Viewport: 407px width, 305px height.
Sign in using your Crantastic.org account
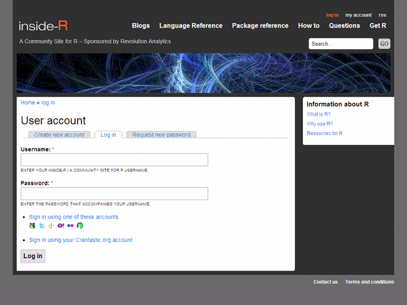pos(81,240)
